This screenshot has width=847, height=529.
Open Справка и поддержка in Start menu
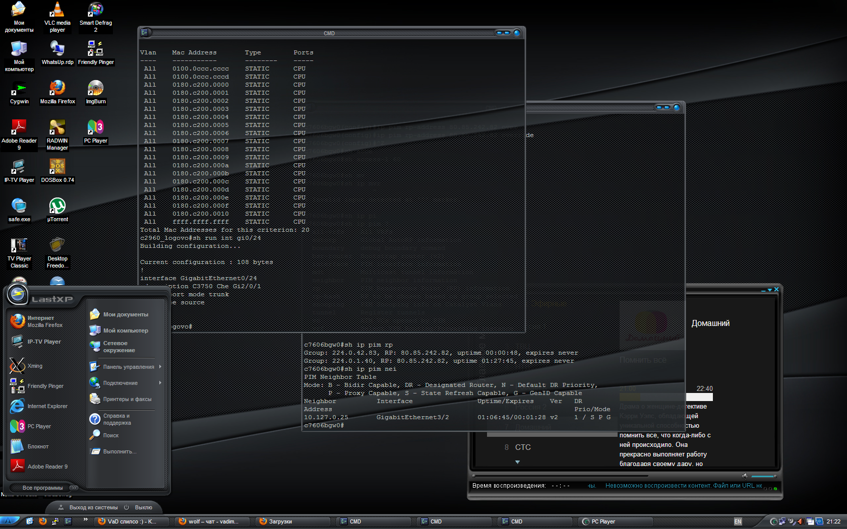pyautogui.click(x=126, y=419)
